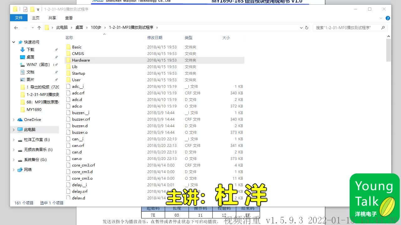
Task: Open 下载 in quick access
Action: click(x=30, y=49)
